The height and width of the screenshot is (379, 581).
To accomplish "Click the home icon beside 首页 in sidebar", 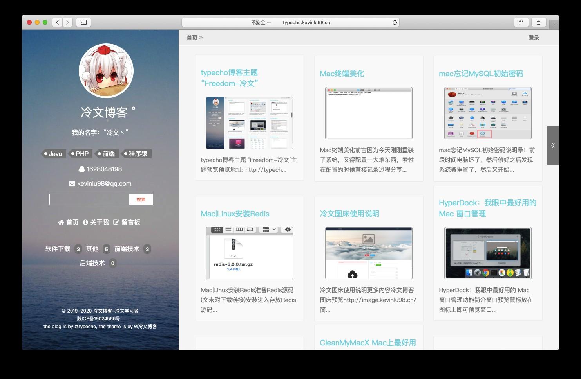I will 61,222.
